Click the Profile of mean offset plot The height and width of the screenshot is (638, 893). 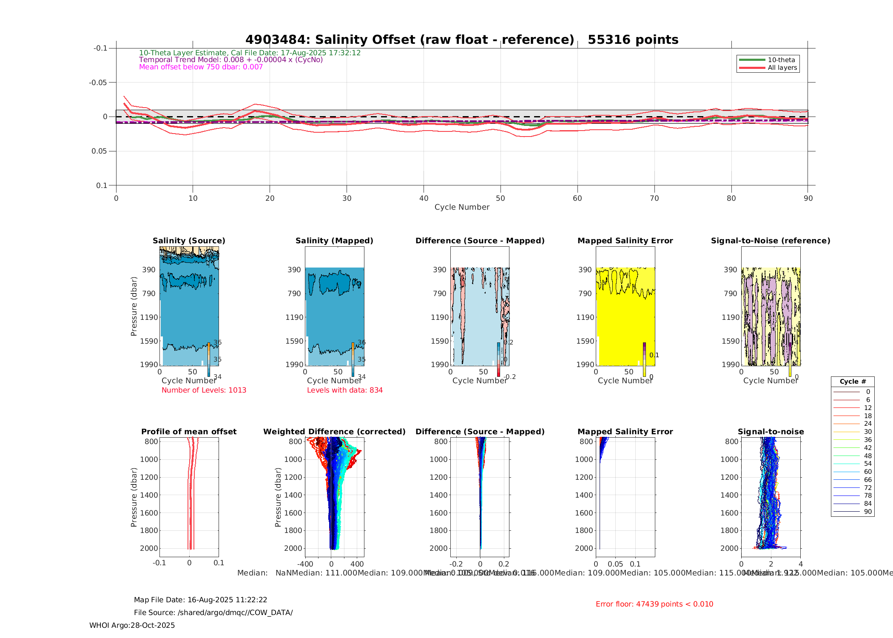[189, 497]
